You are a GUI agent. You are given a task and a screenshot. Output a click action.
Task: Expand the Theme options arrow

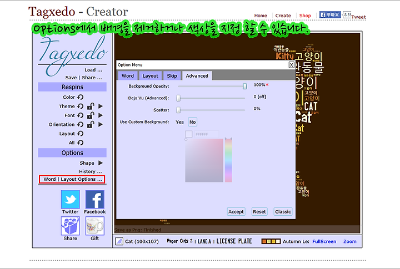pos(101,106)
